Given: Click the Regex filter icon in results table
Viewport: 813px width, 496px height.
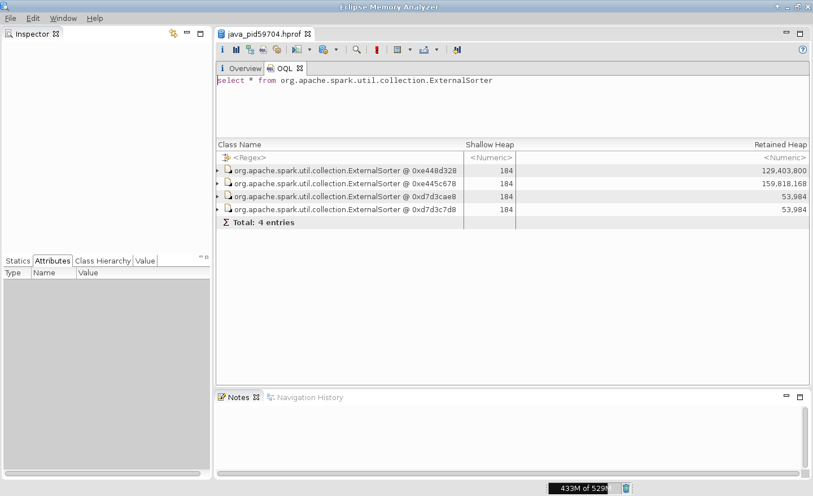Looking at the screenshot, I should tap(226, 157).
